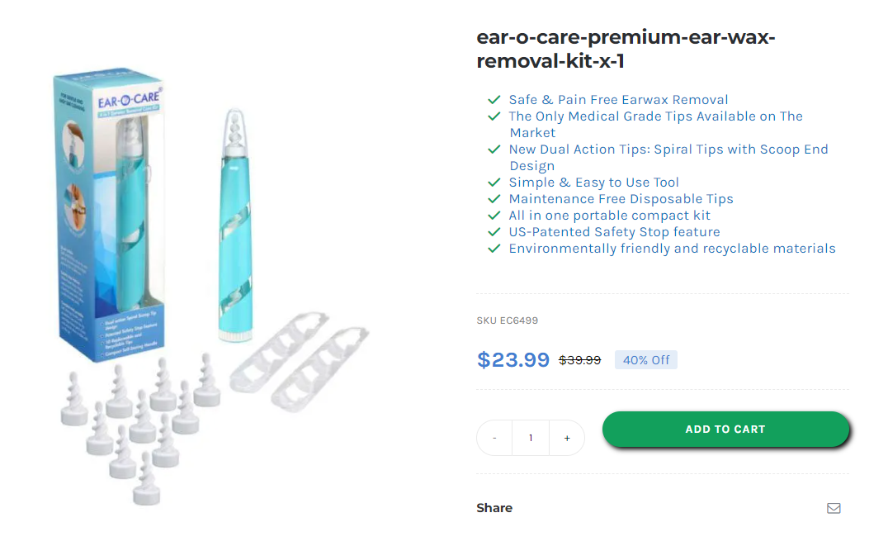The image size is (888, 546).
Task: Click 'All in one portable compact kit' text
Action: pyautogui.click(x=609, y=216)
